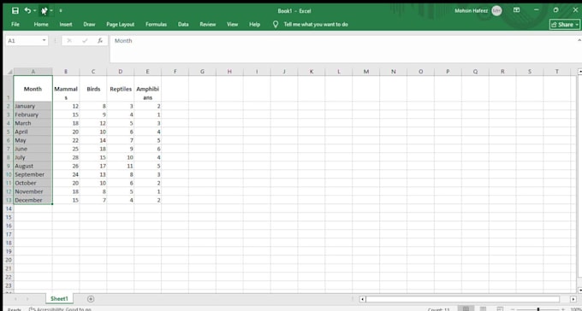This screenshot has width=582, height=311.
Task: Select row 20 header
Action: coord(9,260)
